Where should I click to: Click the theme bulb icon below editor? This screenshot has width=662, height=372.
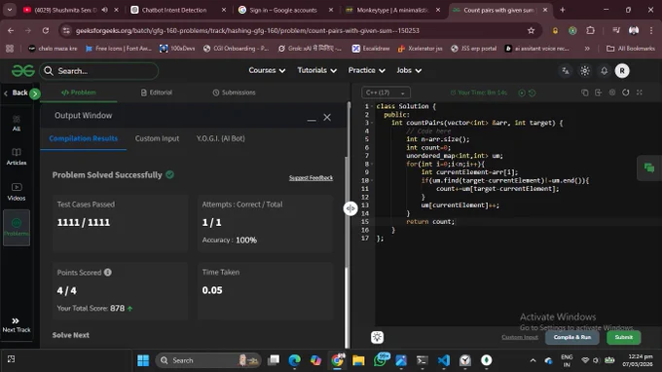[377, 337]
